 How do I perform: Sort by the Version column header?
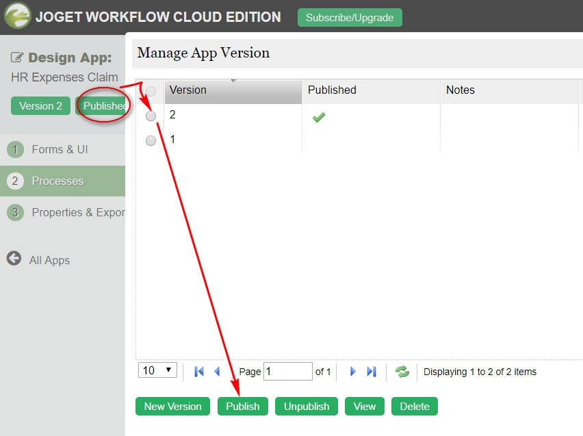click(233, 90)
